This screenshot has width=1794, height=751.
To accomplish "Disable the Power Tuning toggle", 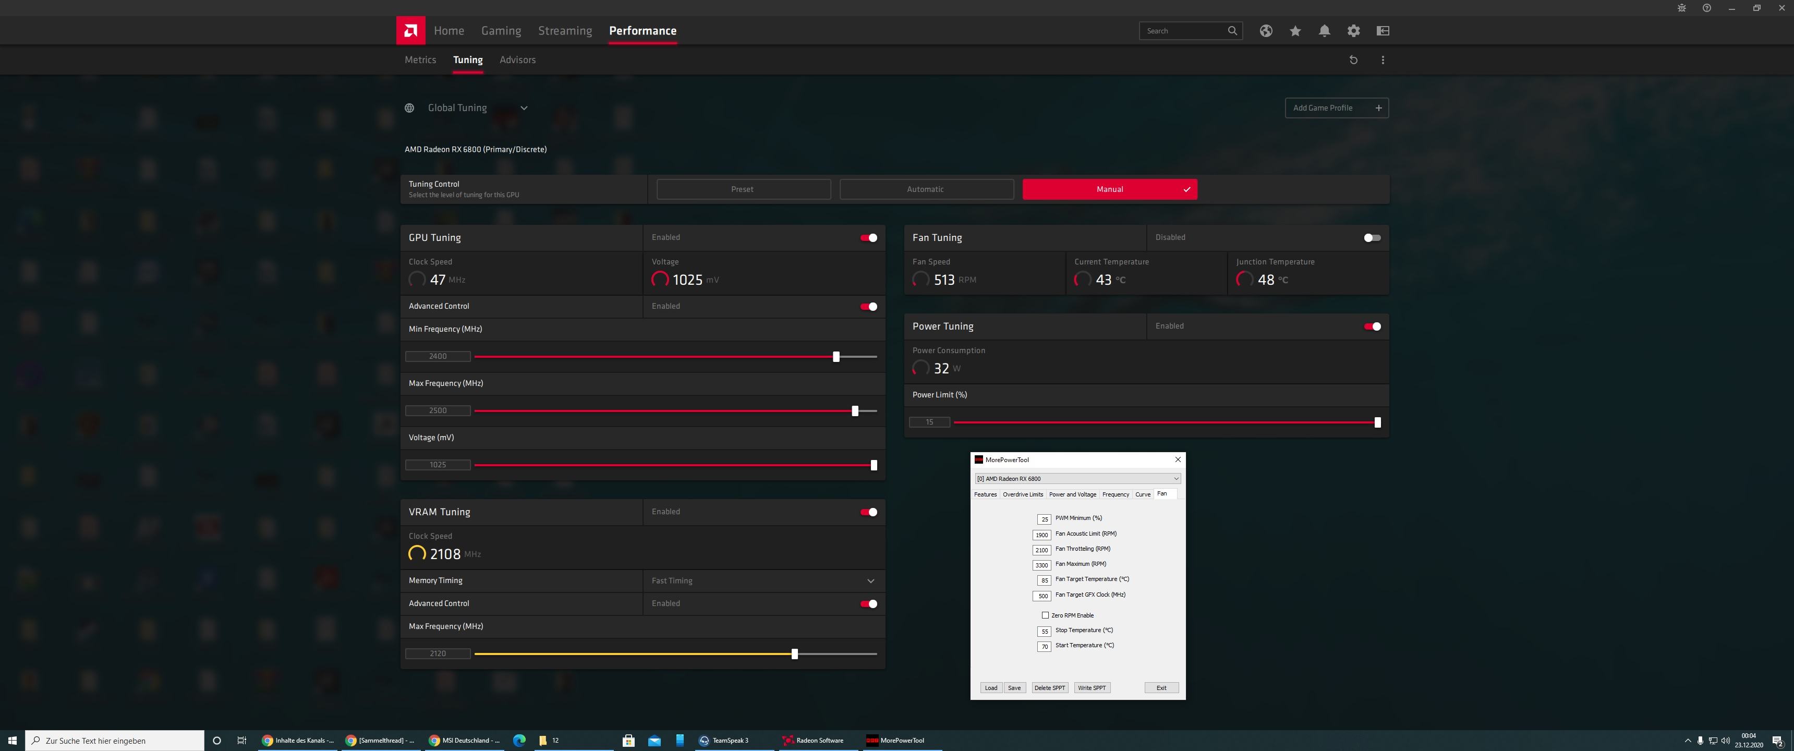I will click(1372, 326).
